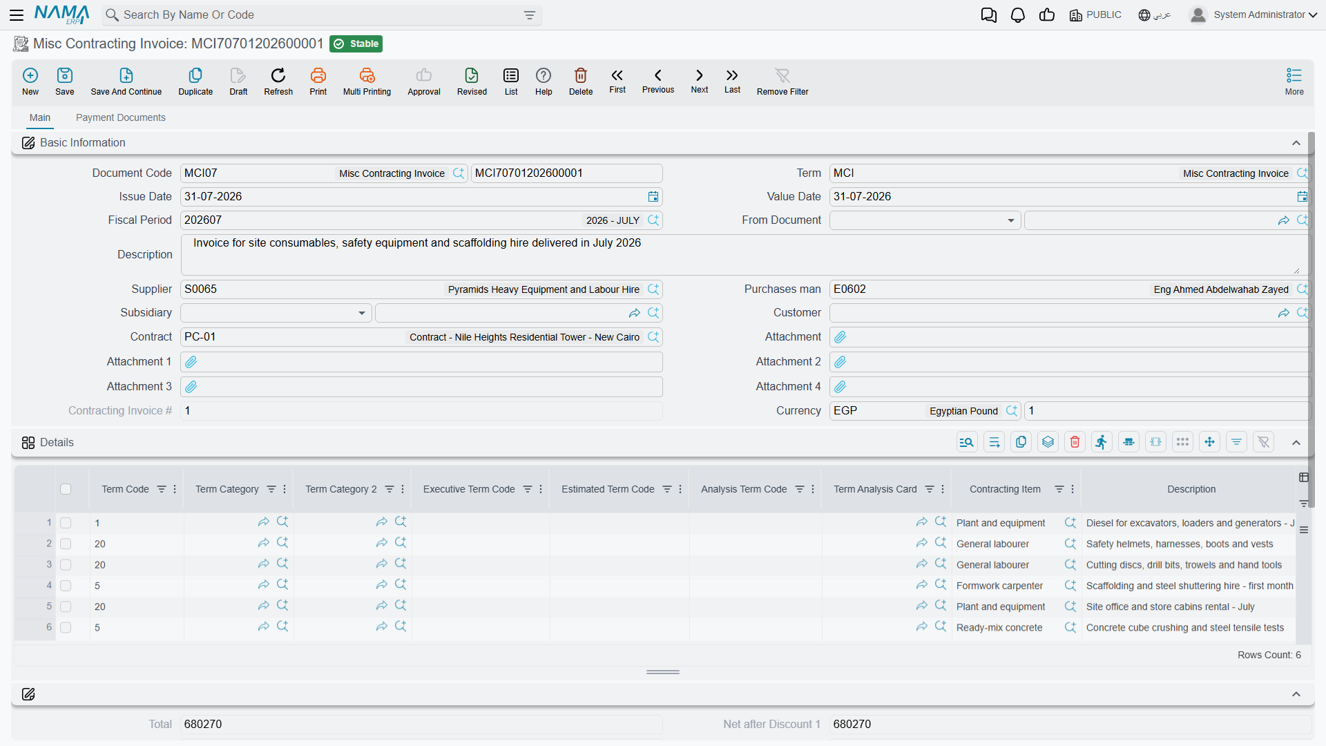The image size is (1326, 746).
Task: Click the thumbs-up icon in header
Action: point(1047,15)
